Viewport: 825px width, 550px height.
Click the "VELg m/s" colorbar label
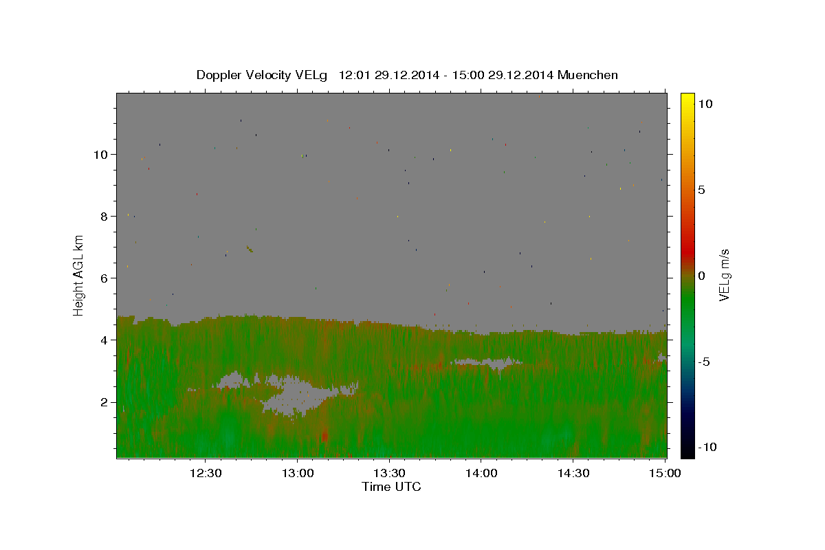(724, 275)
